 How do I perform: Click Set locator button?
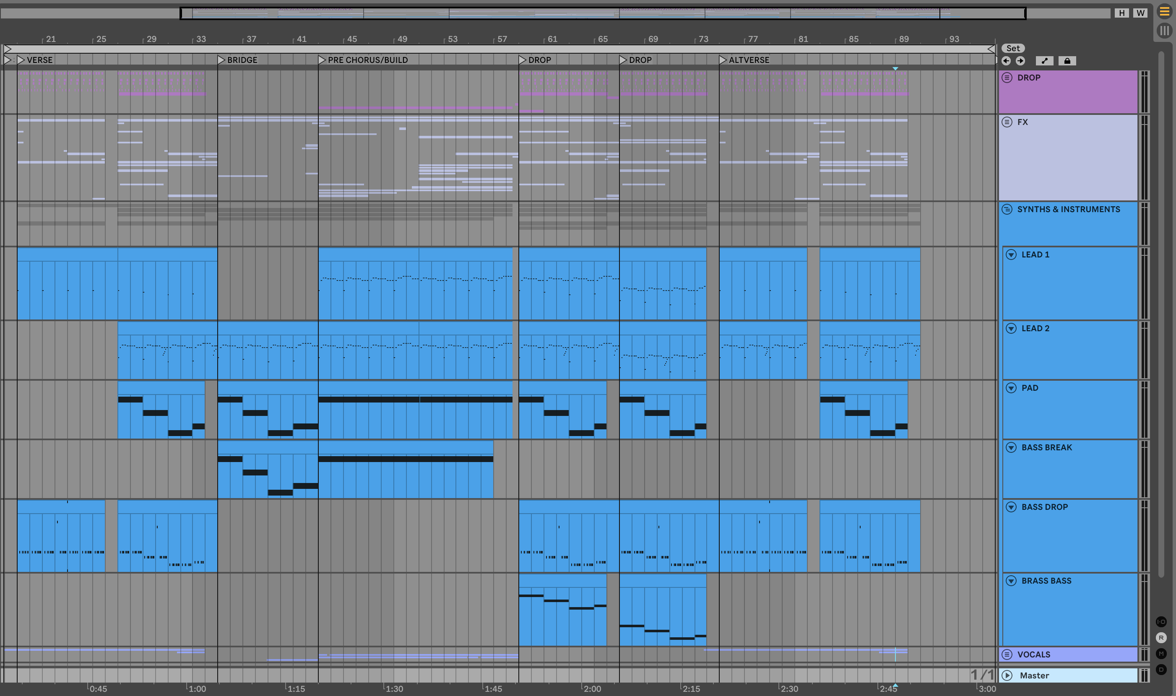(x=1013, y=48)
